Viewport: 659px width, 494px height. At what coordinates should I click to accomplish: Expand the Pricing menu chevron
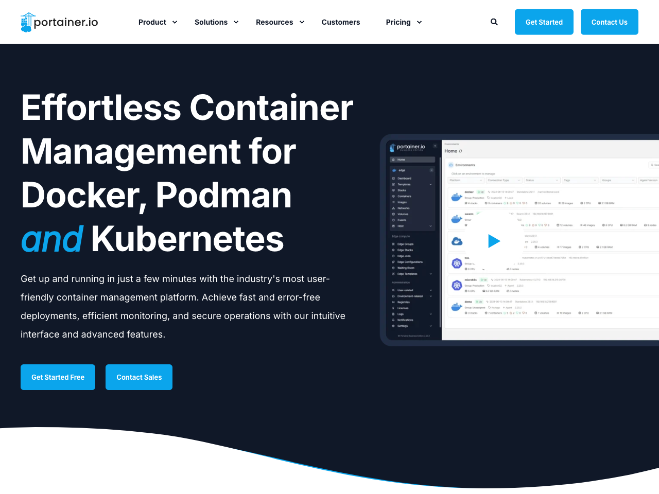click(x=419, y=22)
